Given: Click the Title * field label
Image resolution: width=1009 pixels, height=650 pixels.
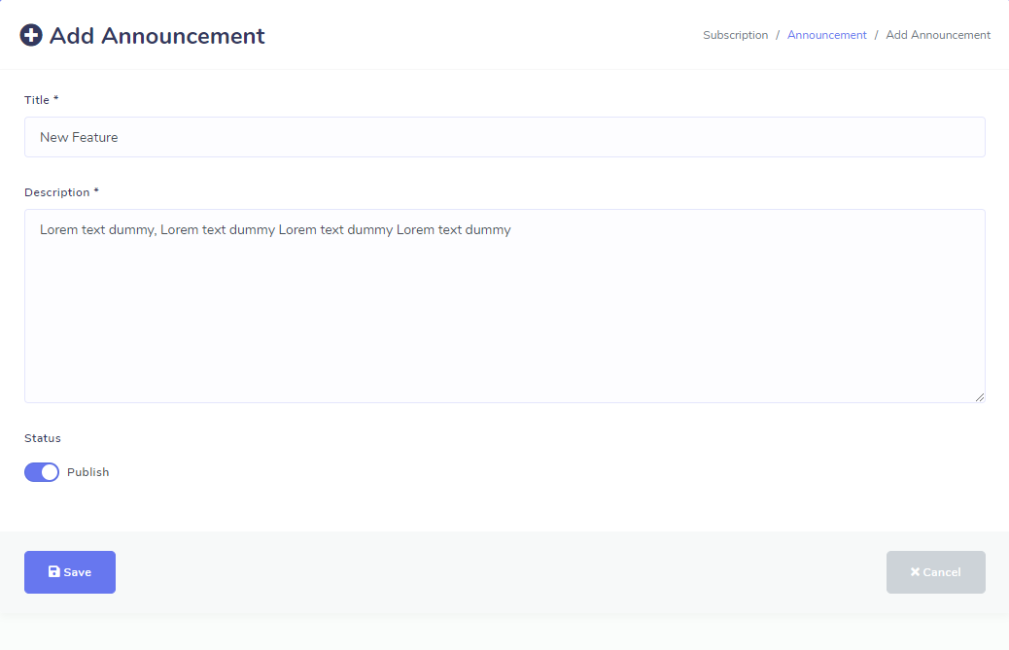Looking at the screenshot, I should [42, 100].
